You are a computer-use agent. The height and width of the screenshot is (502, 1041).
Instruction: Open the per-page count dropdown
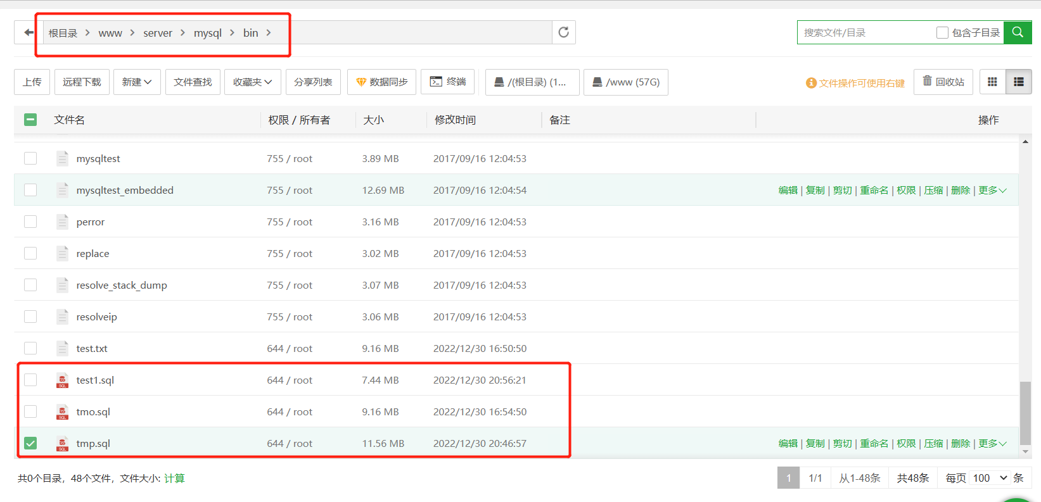[x=991, y=478]
